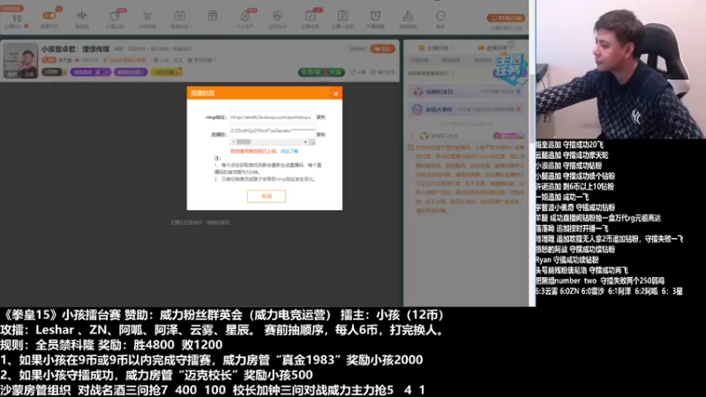Image resolution: width=706 pixels, height=397 pixels.
Task: Click the 主播任务 floating badge
Action: 509,68
